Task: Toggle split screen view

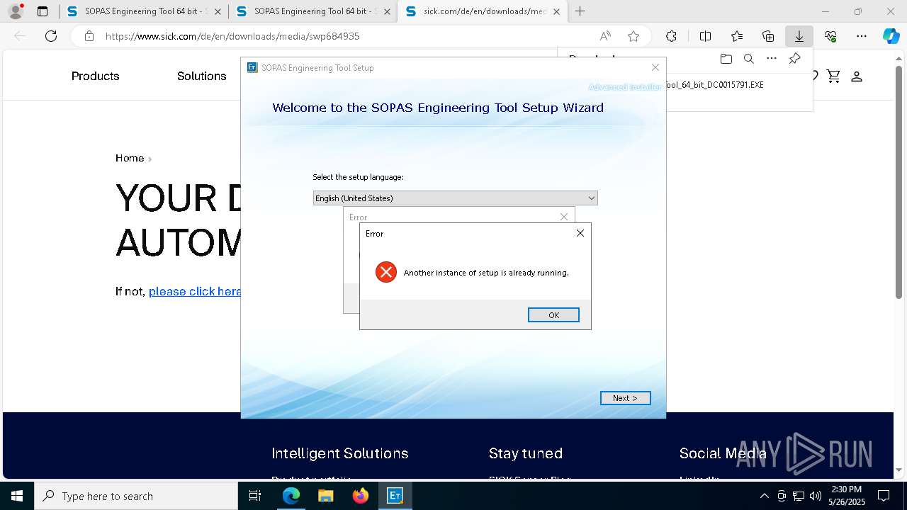Action: [705, 36]
